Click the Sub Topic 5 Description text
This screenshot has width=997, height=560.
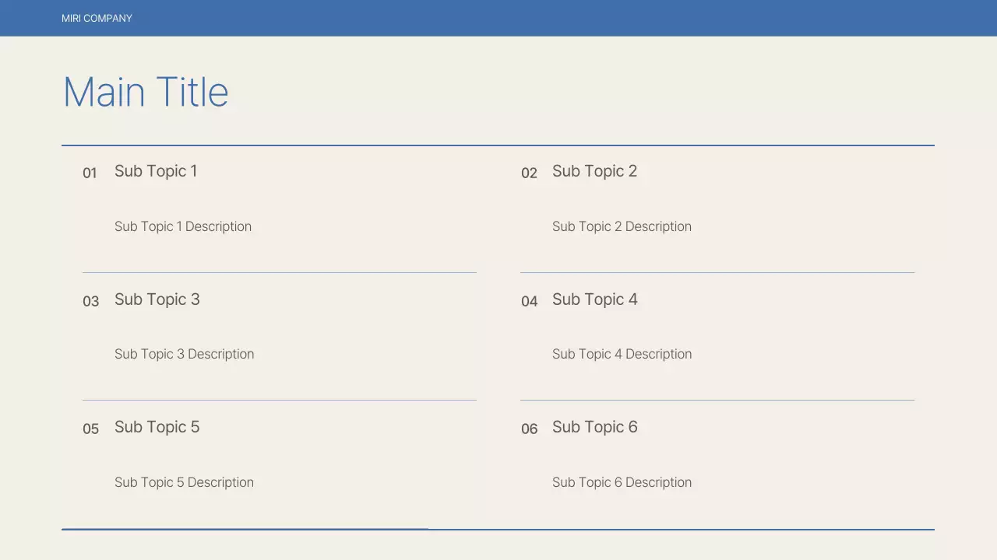point(184,482)
